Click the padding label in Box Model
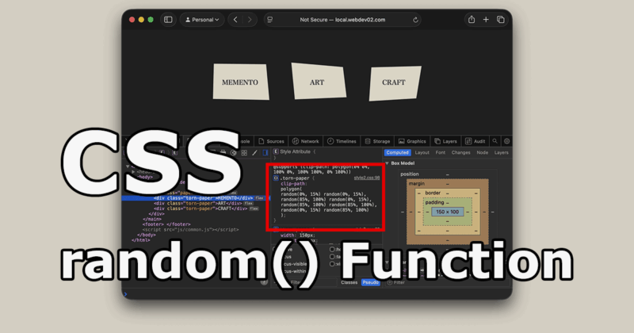 pos(434,202)
